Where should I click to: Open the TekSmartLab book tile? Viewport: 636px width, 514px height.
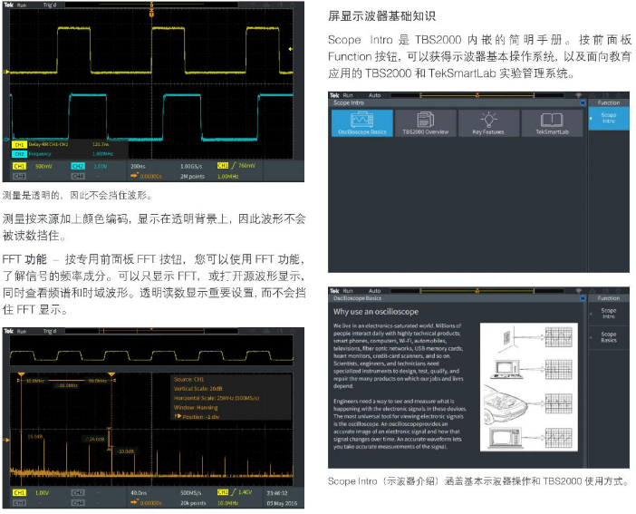(552, 123)
